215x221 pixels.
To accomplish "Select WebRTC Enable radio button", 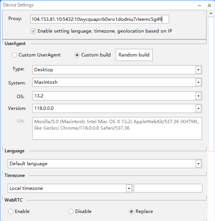I will pyautogui.click(x=11, y=212).
